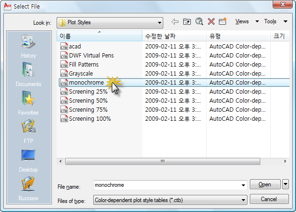Click the Open button
This screenshot has height=212, width=296.
[x=265, y=184]
